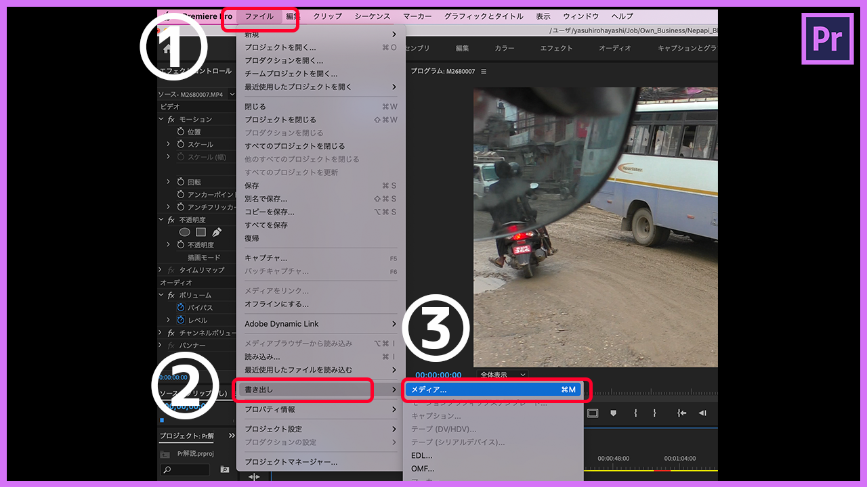Toggle stopwatch for アンチフリッカー
This screenshot has height=487, width=867.
[x=181, y=207]
